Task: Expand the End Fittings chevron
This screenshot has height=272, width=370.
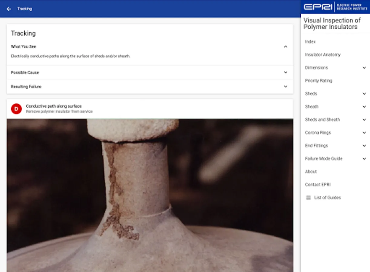Action: (364, 146)
